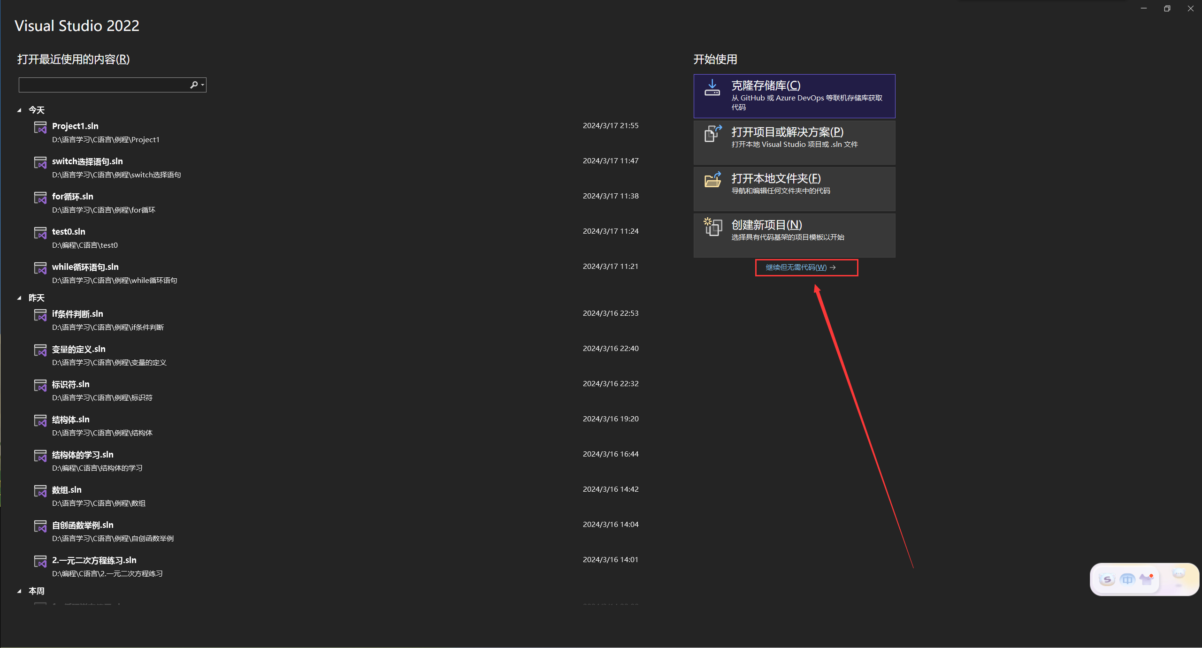Click the clone repository download icon

pos(712,88)
